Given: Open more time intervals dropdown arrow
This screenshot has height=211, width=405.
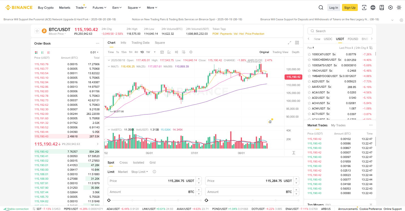Looking at the screenshot, I should pyautogui.click(x=155, y=52).
